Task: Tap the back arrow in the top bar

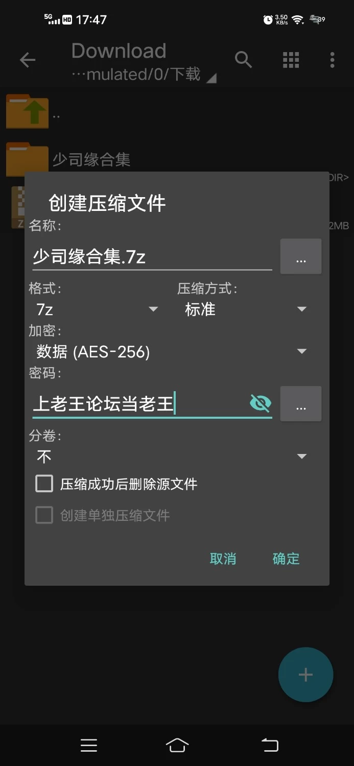Action: click(28, 60)
